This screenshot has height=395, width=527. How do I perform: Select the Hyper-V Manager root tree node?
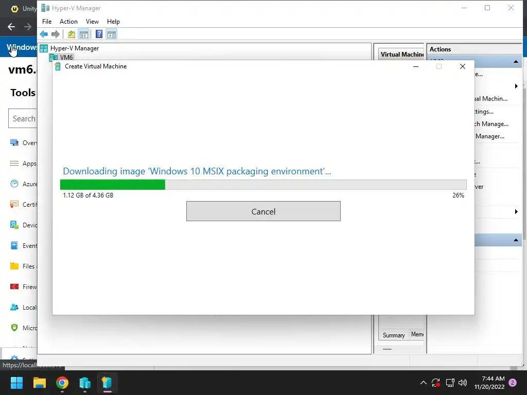point(75,48)
